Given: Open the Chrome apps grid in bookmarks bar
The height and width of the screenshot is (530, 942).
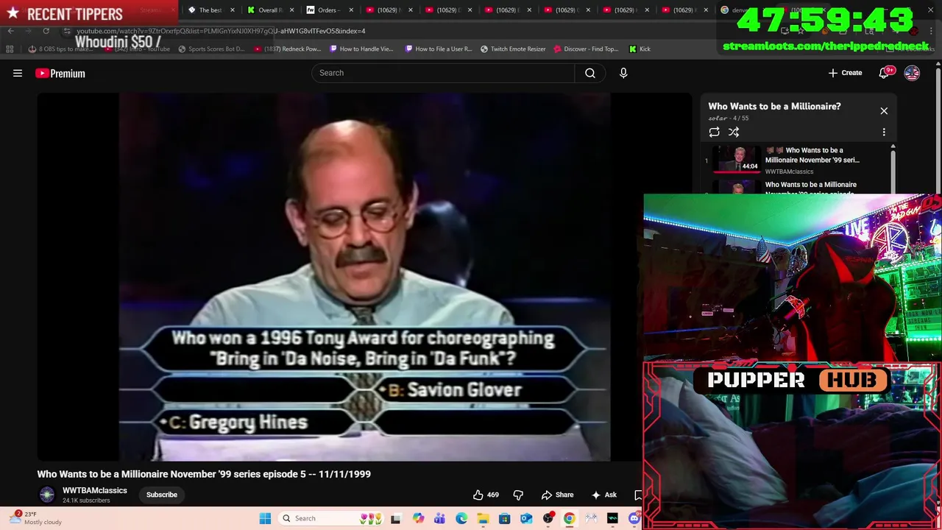Looking at the screenshot, I should (x=10, y=49).
